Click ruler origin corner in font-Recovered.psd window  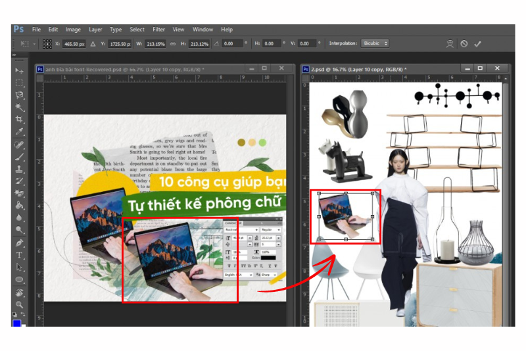(x=40, y=79)
